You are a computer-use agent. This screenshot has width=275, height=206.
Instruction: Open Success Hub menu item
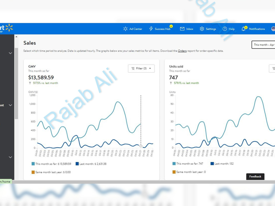coord(163,29)
